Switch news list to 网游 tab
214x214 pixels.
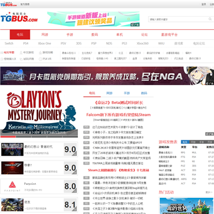109,93
